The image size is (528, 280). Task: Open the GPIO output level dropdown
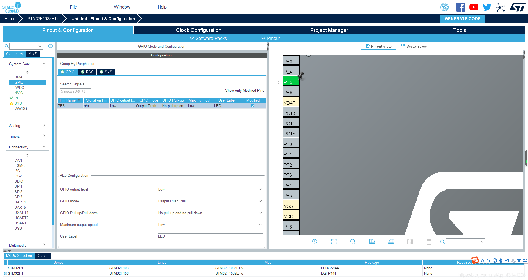point(210,189)
